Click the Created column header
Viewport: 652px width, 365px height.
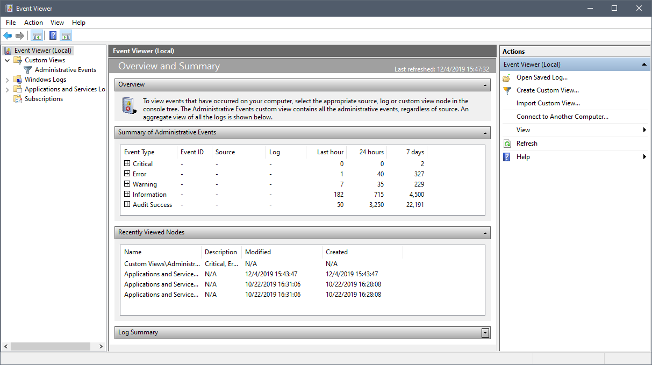tap(362, 252)
